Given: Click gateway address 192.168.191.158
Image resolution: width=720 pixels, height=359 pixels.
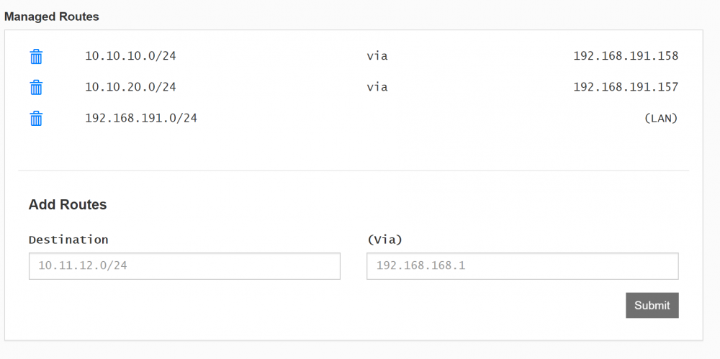Looking at the screenshot, I should (x=626, y=56).
